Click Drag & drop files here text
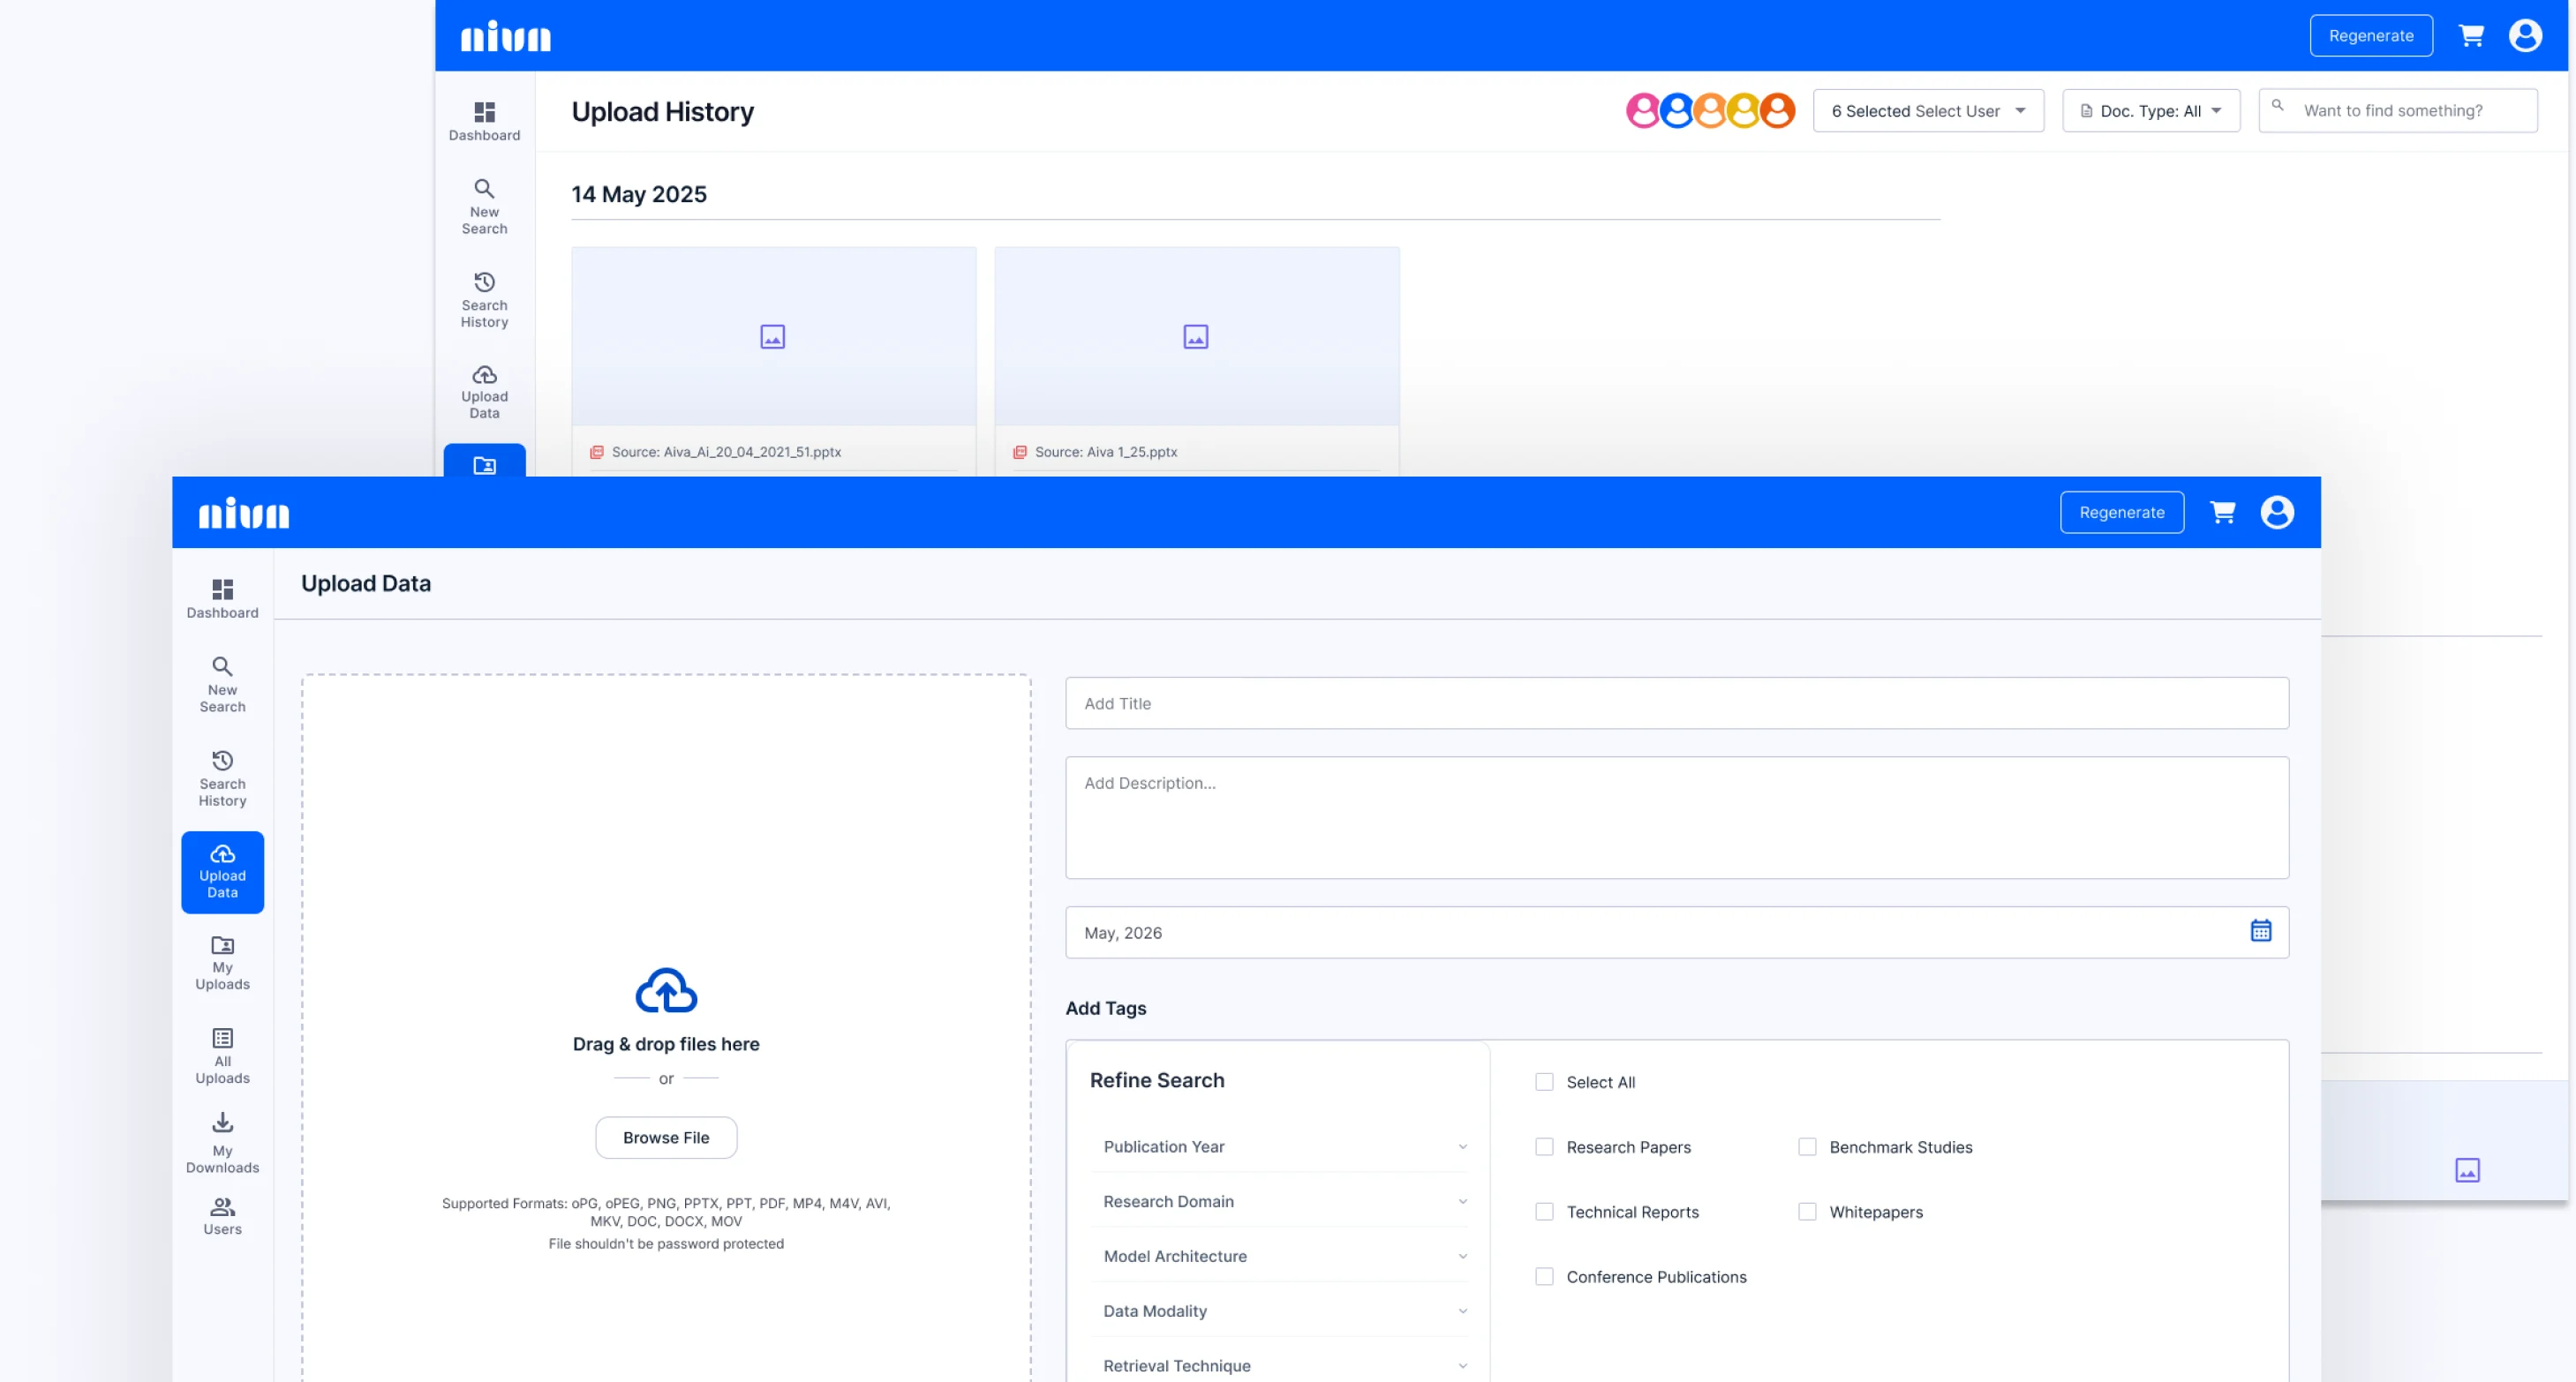This screenshot has width=2576, height=1382. coord(666,1044)
